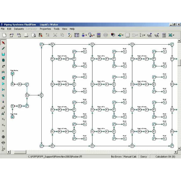Open the Excel export dropdown arrow

[x=173, y=35]
